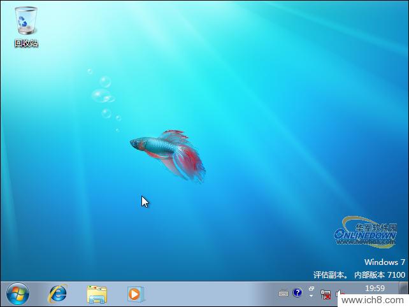The height and width of the screenshot is (307, 409).
Task: Click the keyboard input method tray icon
Action: [283, 294]
